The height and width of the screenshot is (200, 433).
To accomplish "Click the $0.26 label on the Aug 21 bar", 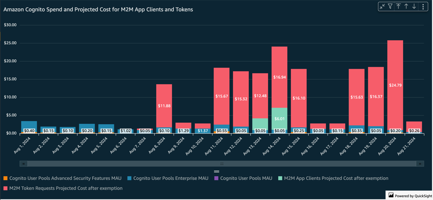I will 414,131.
